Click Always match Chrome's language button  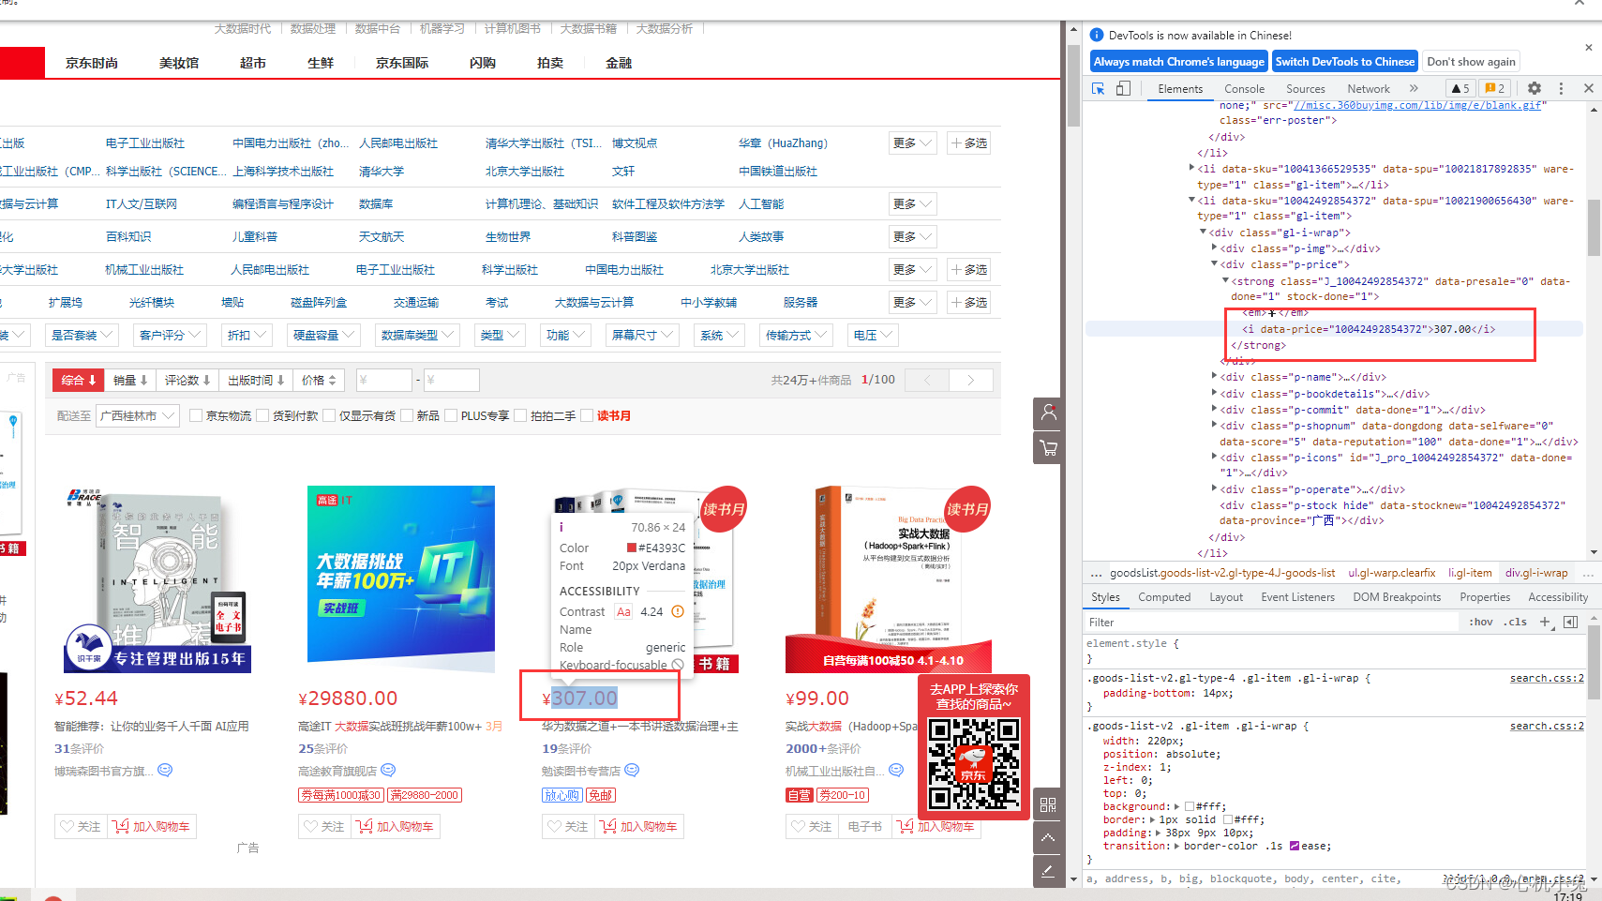click(1179, 62)
